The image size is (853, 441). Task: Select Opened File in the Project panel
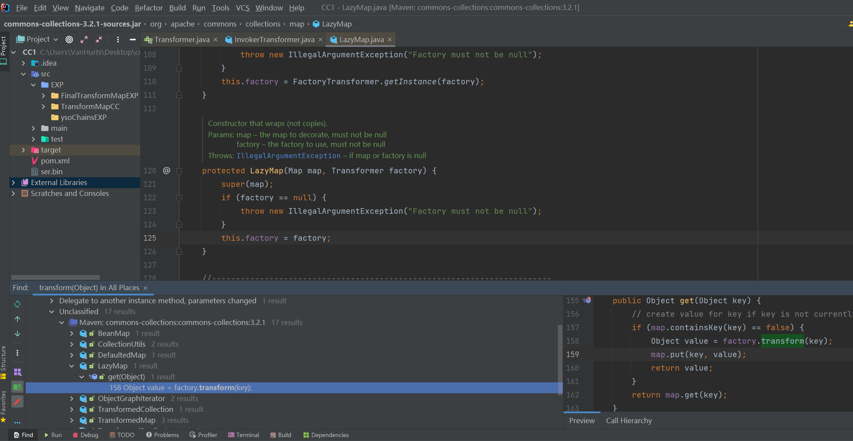69,39
